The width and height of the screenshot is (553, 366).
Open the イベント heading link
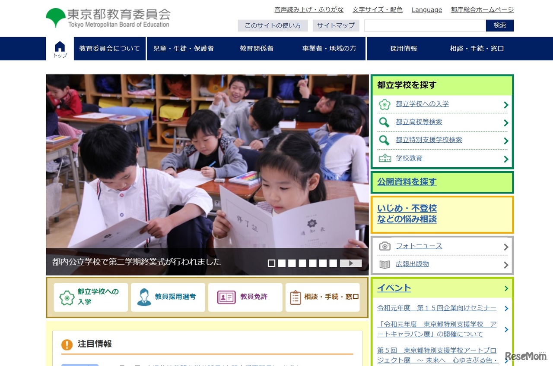coord(394,288)
